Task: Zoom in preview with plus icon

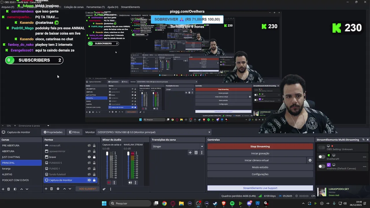Action: pos(15,126)
